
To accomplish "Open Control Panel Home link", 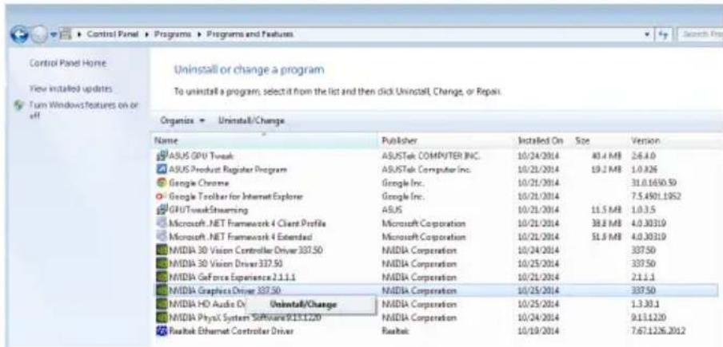I will [68, 63].
